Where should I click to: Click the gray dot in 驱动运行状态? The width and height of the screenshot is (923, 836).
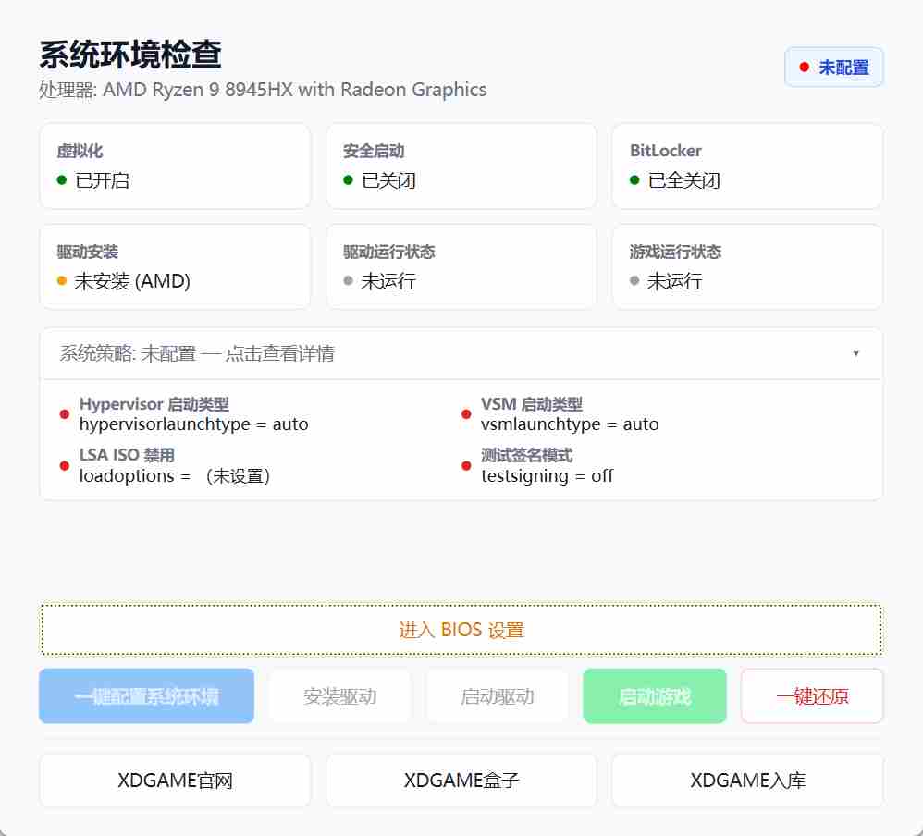349,281
